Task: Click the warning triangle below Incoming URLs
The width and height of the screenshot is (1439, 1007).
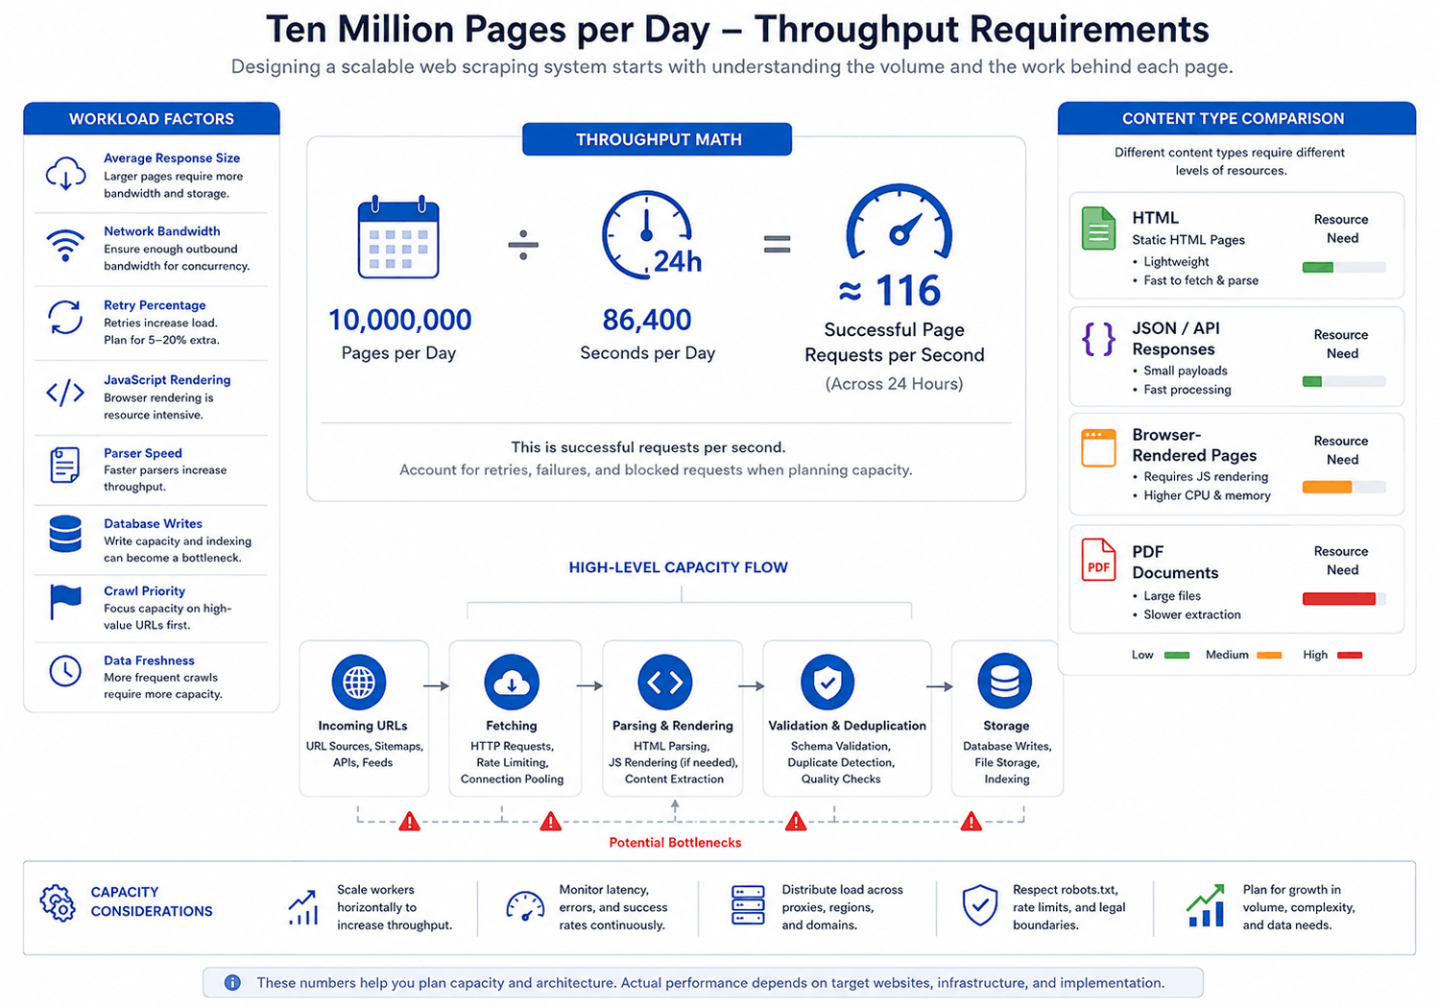Action: (409, 822)
